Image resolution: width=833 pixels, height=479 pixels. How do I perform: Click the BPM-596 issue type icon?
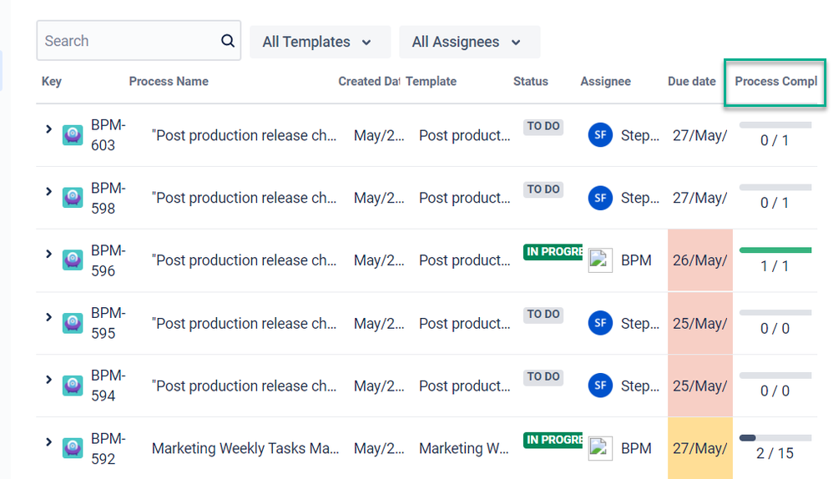[73, 260]
